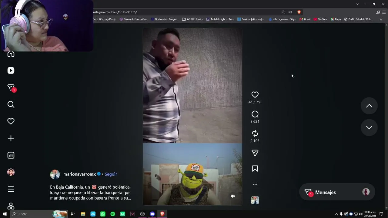
Task: Go to the next reel
Action: point(369,127)
